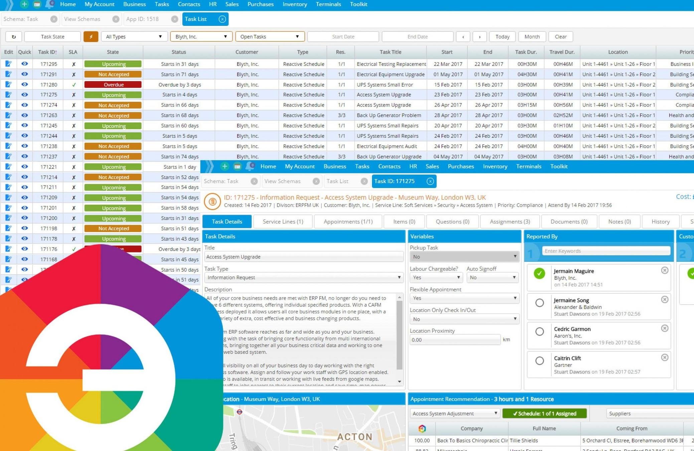The image size is (694, 451).
Task: Select Jermaine Song radio button
Action: pos(539,303)
